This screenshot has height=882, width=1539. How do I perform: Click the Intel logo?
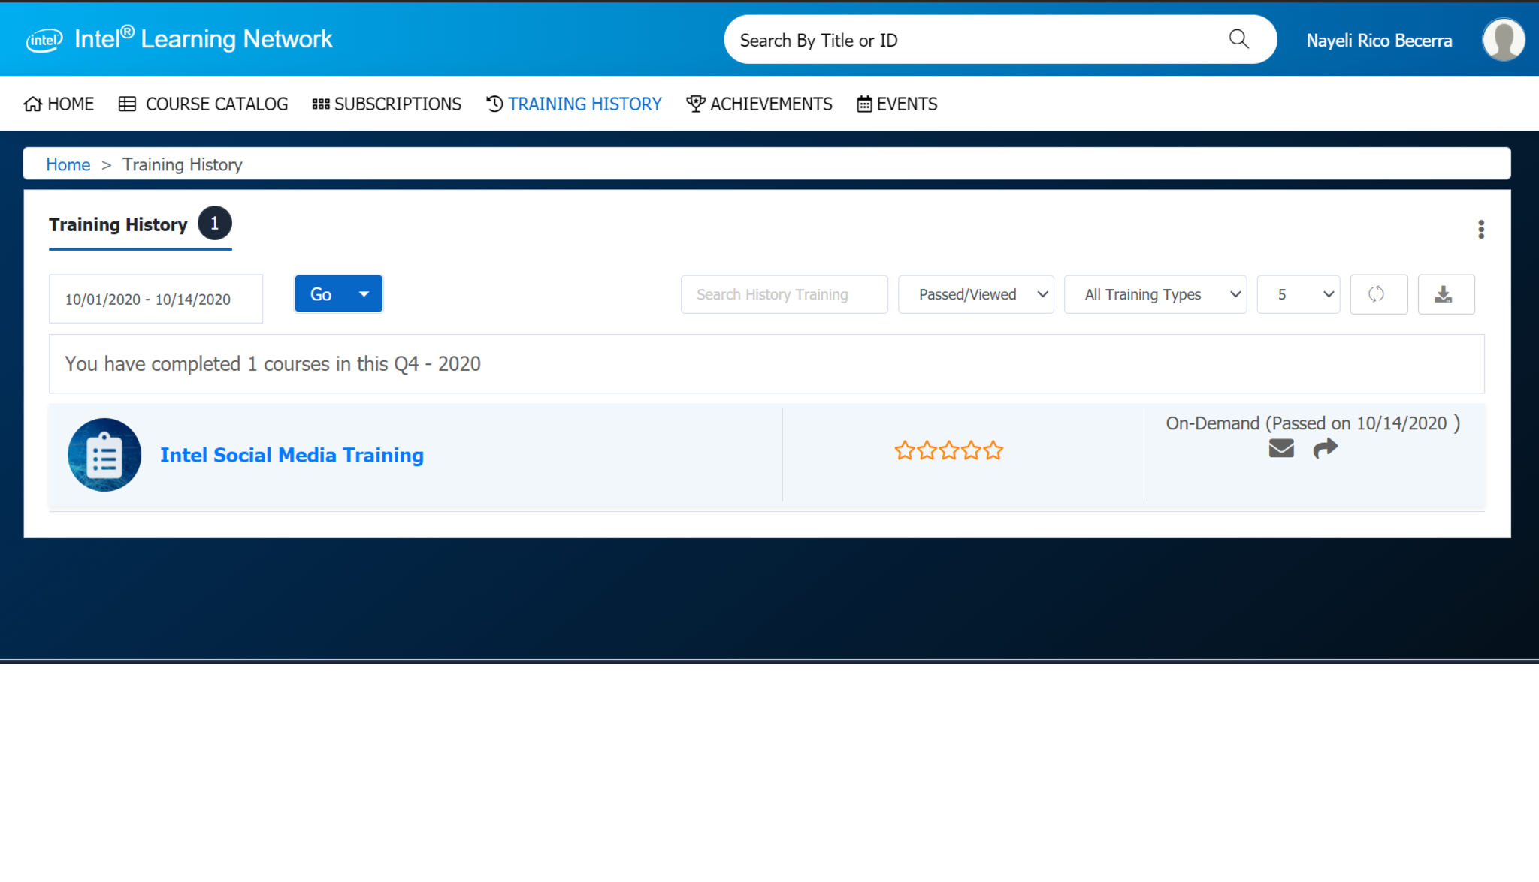[x=44, y=40]
